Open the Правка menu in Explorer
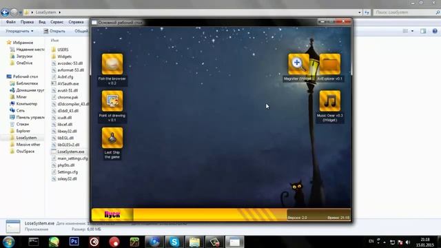Screen dimensions: 441x248 pos(28,22)
